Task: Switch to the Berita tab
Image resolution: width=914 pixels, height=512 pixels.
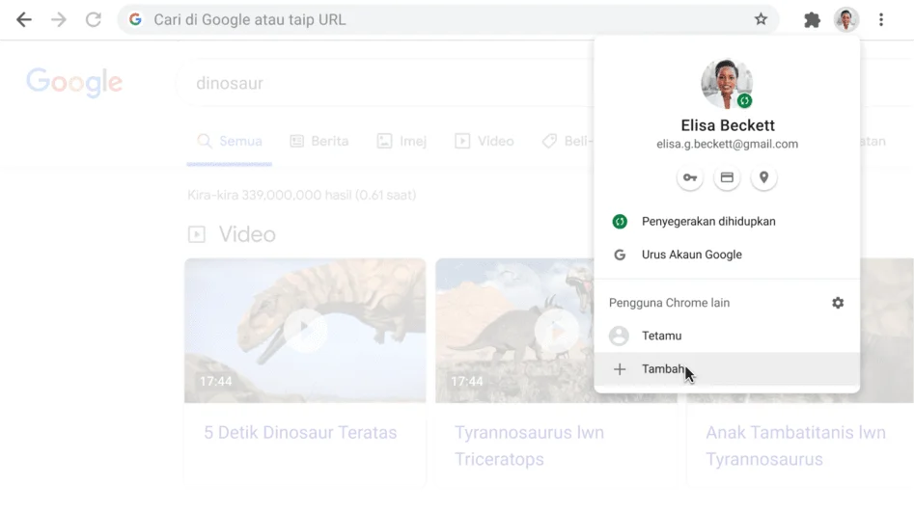Action: tap(319, 141)
